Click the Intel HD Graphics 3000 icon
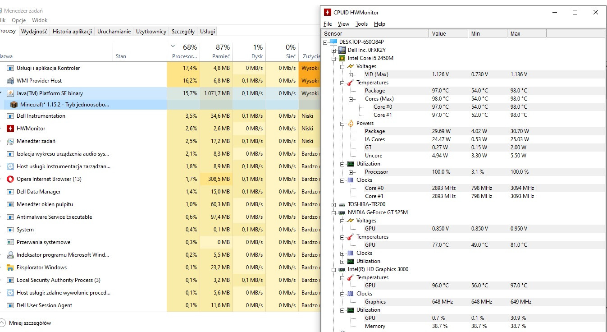This screenshot has height=332, width=607. [342, 269]
